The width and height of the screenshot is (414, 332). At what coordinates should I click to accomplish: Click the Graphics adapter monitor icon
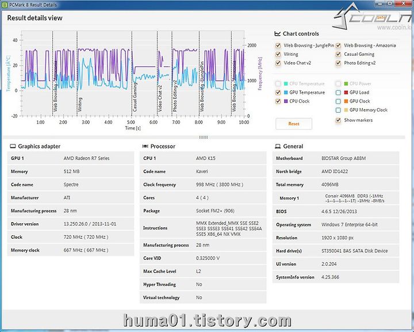pos(13,146)
